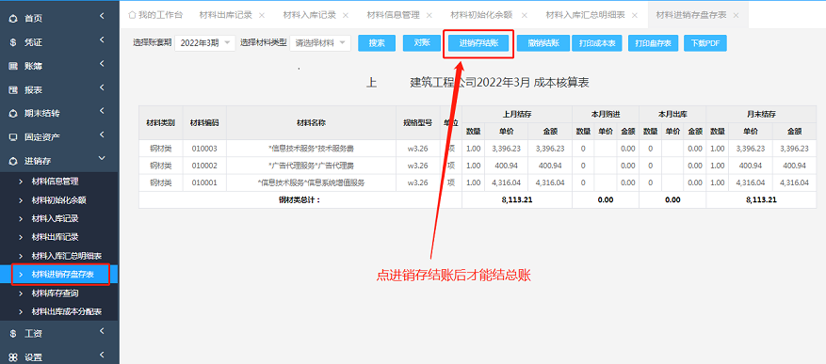The height and width of the screenshot is (364, 826).
Task: Click the 固定资产 monitor icon in sidebar
Action: tap(13, 137)
